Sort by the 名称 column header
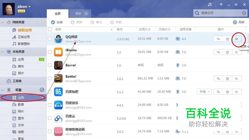This screenshot has height=140, width=249. [x=58, y=29]
